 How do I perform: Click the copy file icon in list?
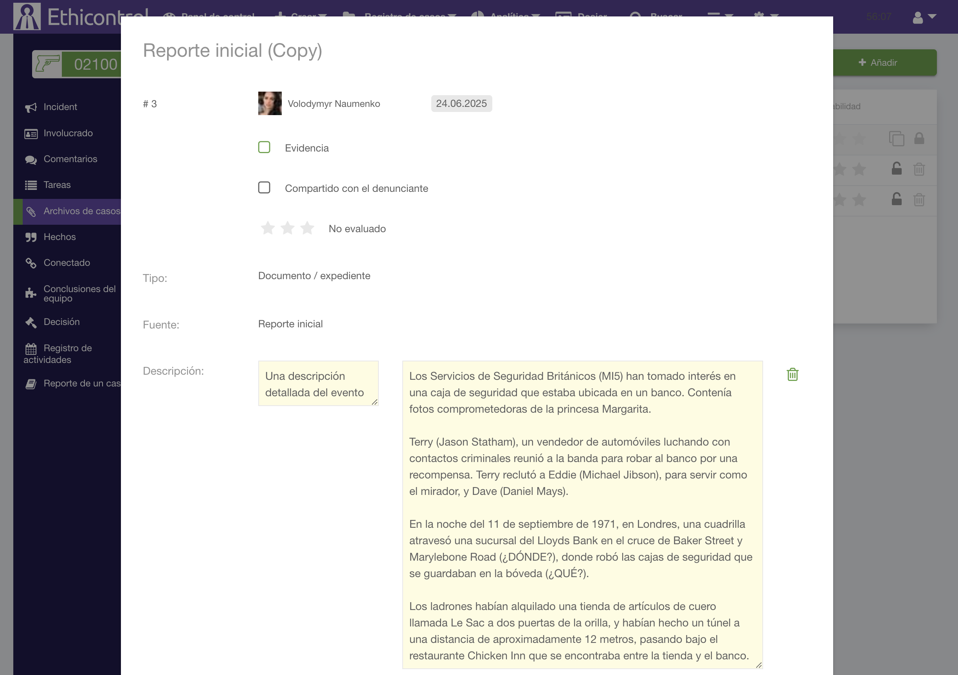coord(896,139)
